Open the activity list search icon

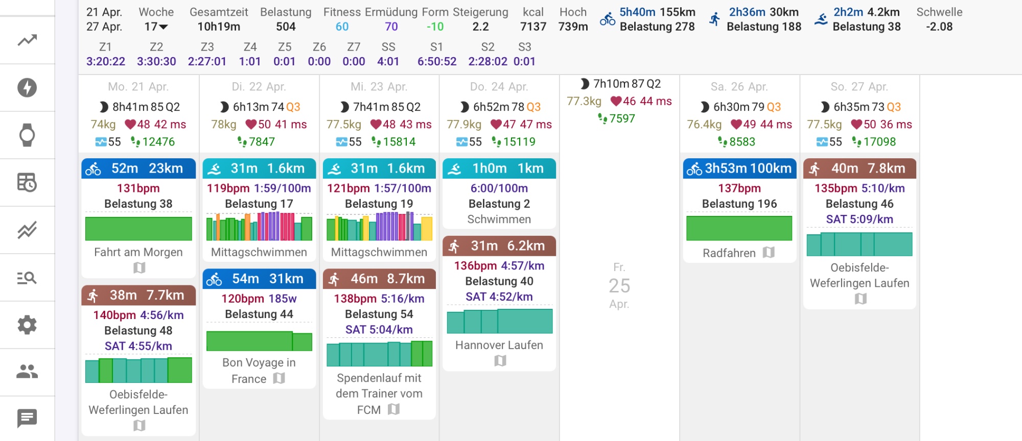point(27,278)
